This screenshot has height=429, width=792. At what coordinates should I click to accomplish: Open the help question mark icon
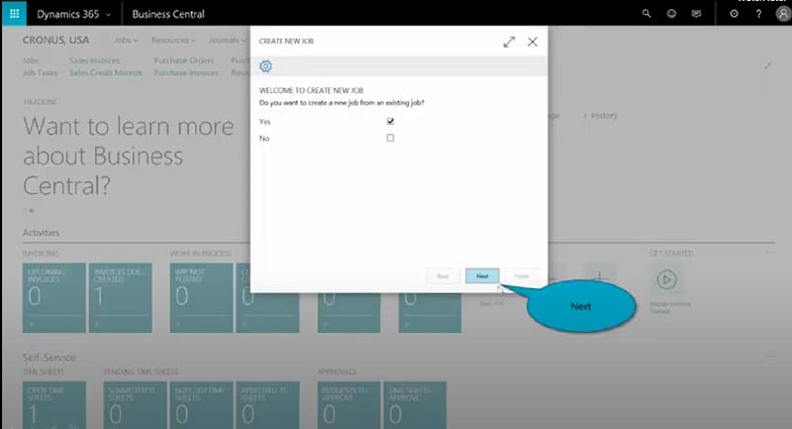tap(758, 14)
